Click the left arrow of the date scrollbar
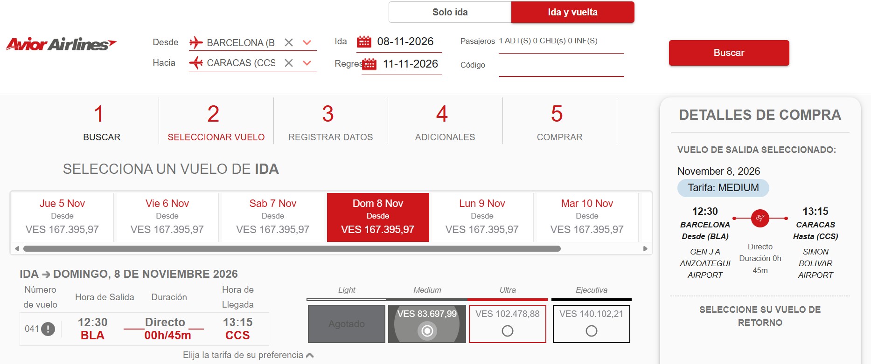871x364 pixels. coord(17,248)
